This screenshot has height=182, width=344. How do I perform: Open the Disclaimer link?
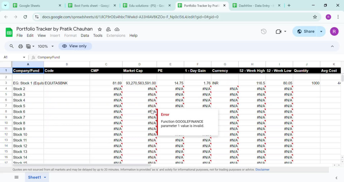(x=262, y=170)
